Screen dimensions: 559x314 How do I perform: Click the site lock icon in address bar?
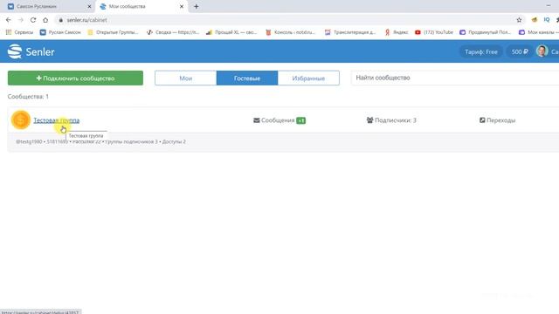(x=60, y=20)
